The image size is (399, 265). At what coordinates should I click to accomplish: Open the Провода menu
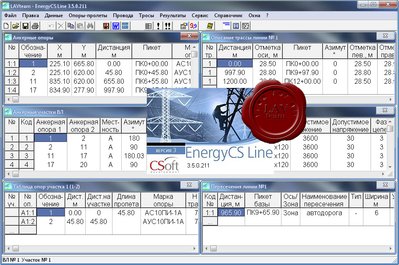pyautogui.click(x=123, y=15)
